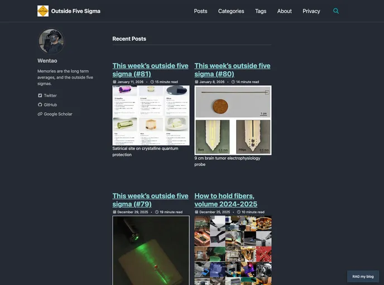Screen dimensions: 384x285
Task: Click the yellow site logo icon
Action: click(43, 11)
